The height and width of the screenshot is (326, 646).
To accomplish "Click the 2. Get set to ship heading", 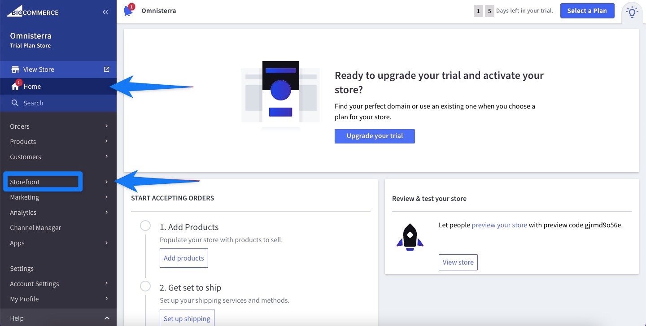I will pyautogui.click(x=190, y=287).
